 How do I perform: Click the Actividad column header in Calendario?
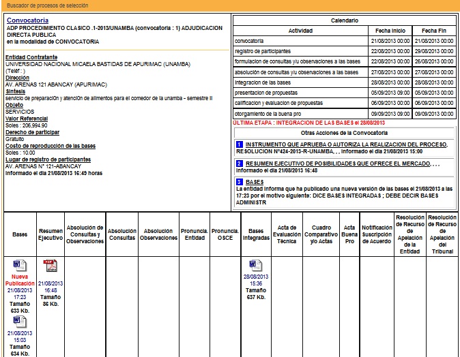(300, 31)
